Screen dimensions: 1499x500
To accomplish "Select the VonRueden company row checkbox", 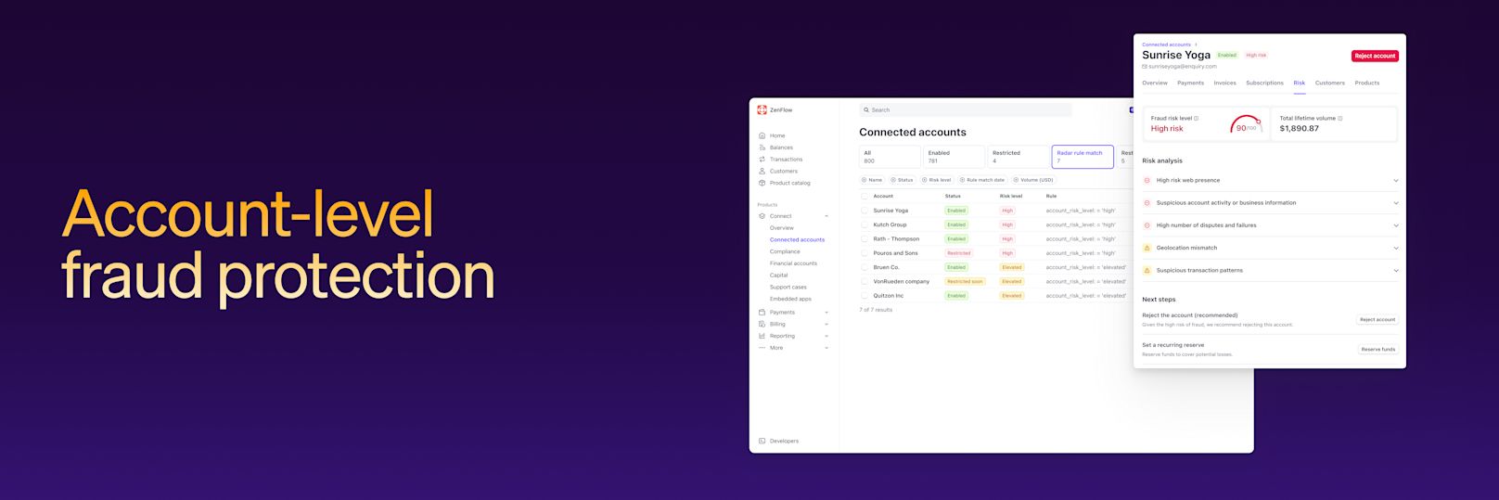I will 865,281.
